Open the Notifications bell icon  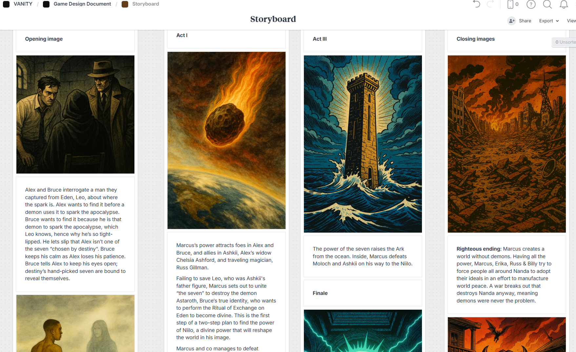(564, 4)
